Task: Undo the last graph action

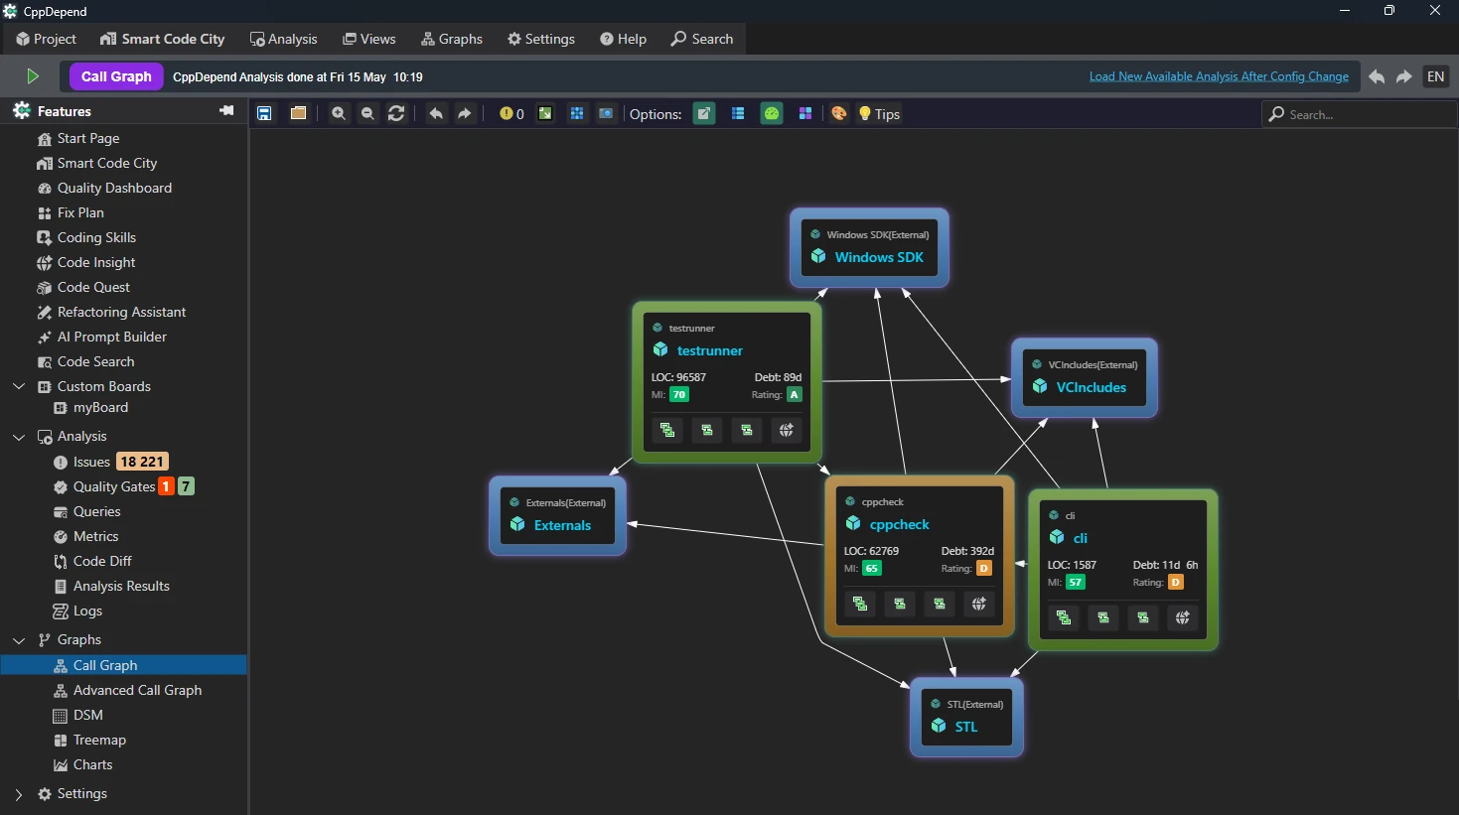Action: click(x=436, y=114)
